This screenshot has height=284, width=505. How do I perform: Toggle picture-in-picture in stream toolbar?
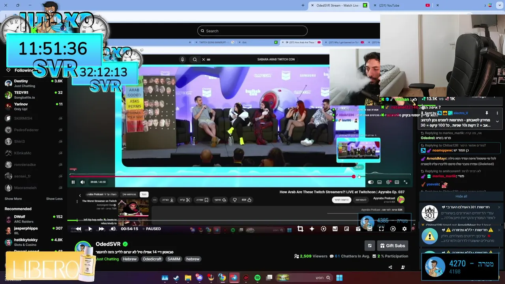pyautogui.click(x=346, y=229)
